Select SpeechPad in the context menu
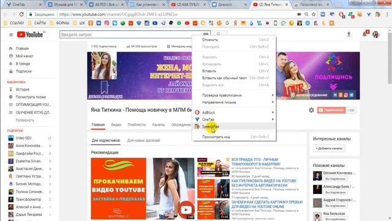 coord(234,126)
